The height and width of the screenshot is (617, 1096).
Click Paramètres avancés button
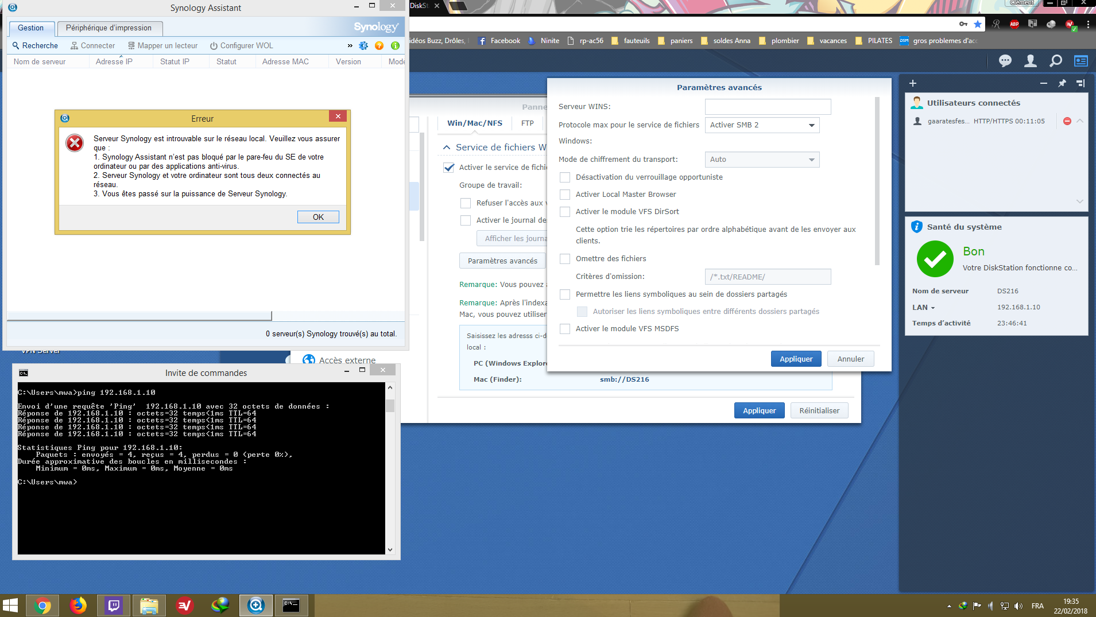tap(502, 261)
